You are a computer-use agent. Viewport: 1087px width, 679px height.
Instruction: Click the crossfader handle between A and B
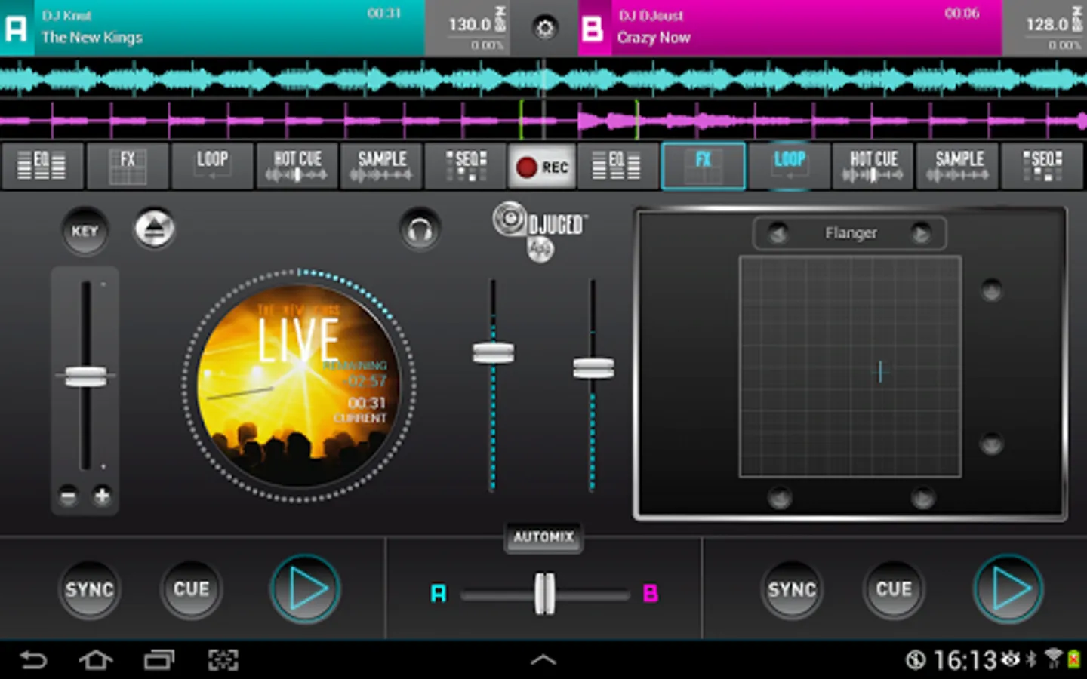click(544, 594)
